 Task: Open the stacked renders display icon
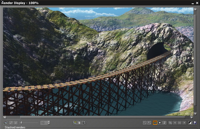5,123
